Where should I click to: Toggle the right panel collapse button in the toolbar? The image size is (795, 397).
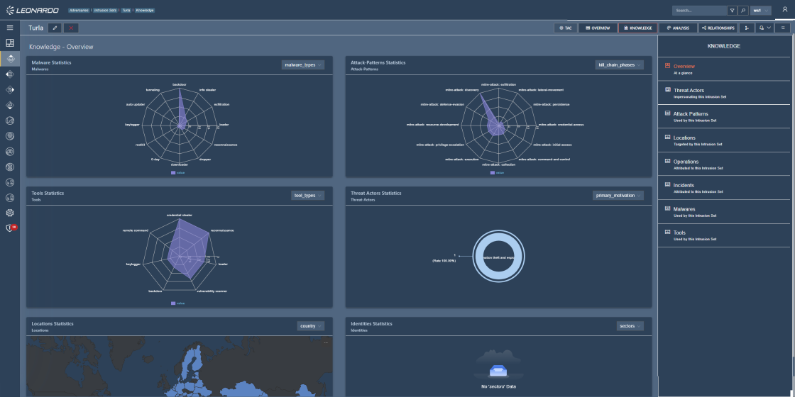(784, 28)
